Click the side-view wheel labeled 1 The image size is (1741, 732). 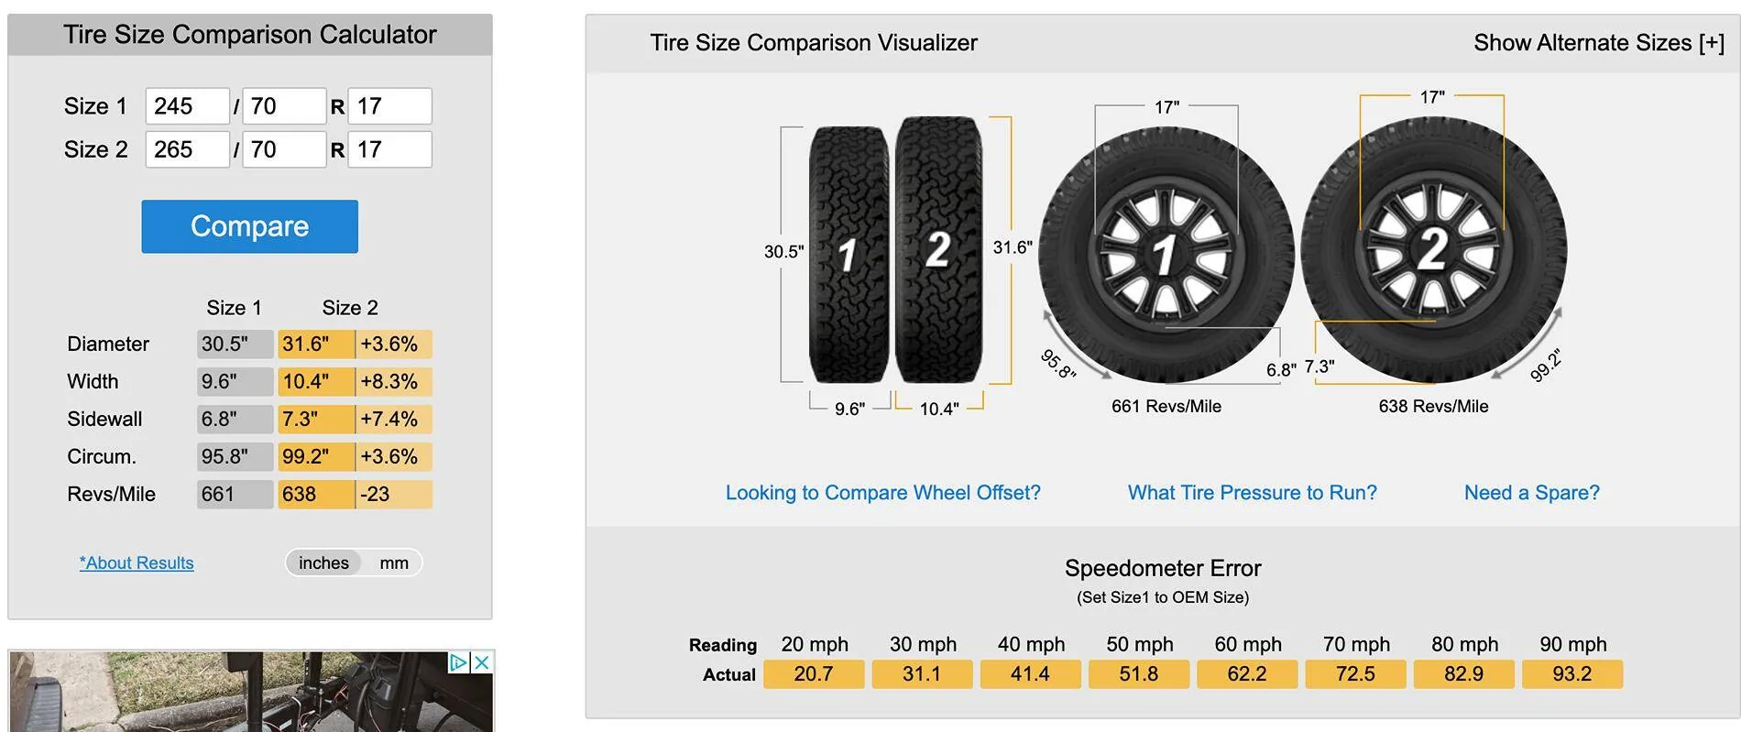[1165, 253]
